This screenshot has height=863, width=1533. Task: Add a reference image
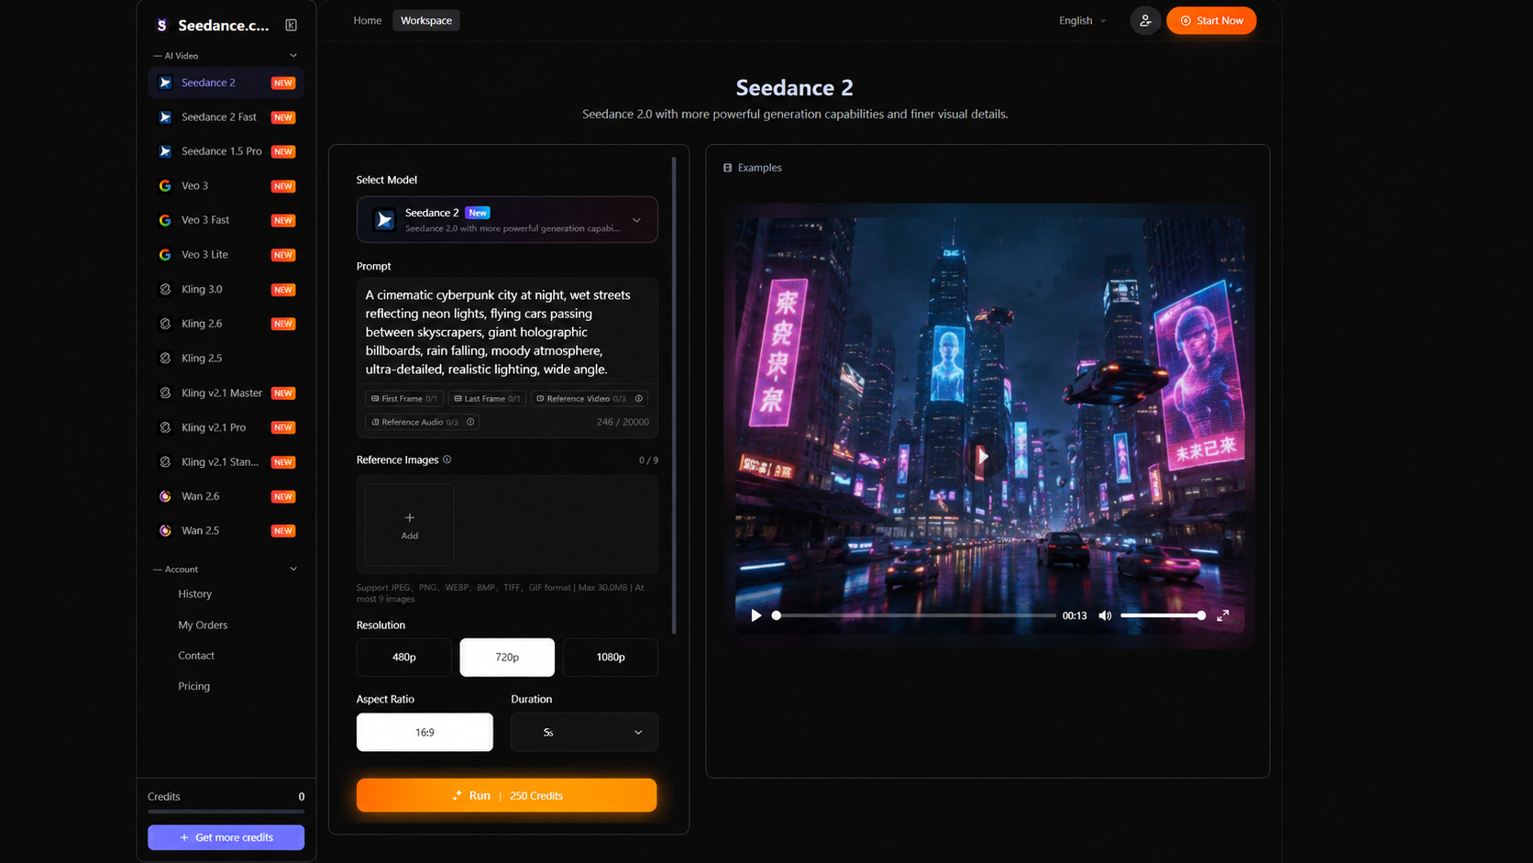tap(409, 526)
